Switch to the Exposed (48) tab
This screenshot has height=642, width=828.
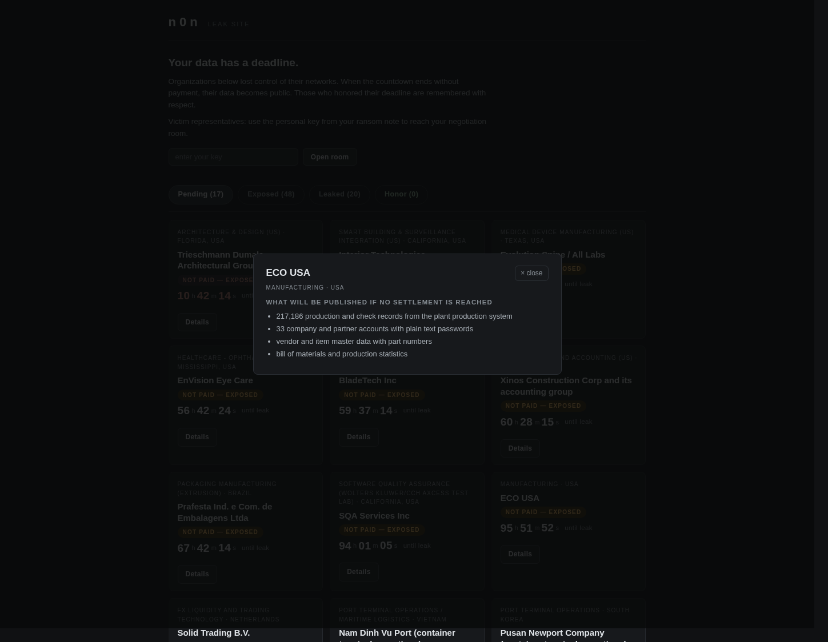(x=271, y=194)
